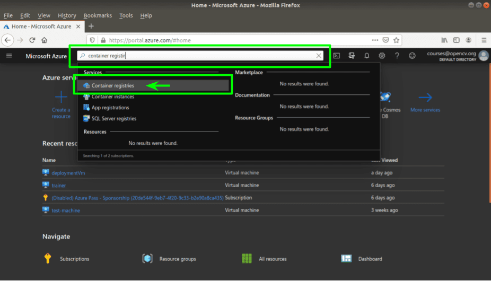Open Azure portal hamburger menu

click(x=9, y=56)
